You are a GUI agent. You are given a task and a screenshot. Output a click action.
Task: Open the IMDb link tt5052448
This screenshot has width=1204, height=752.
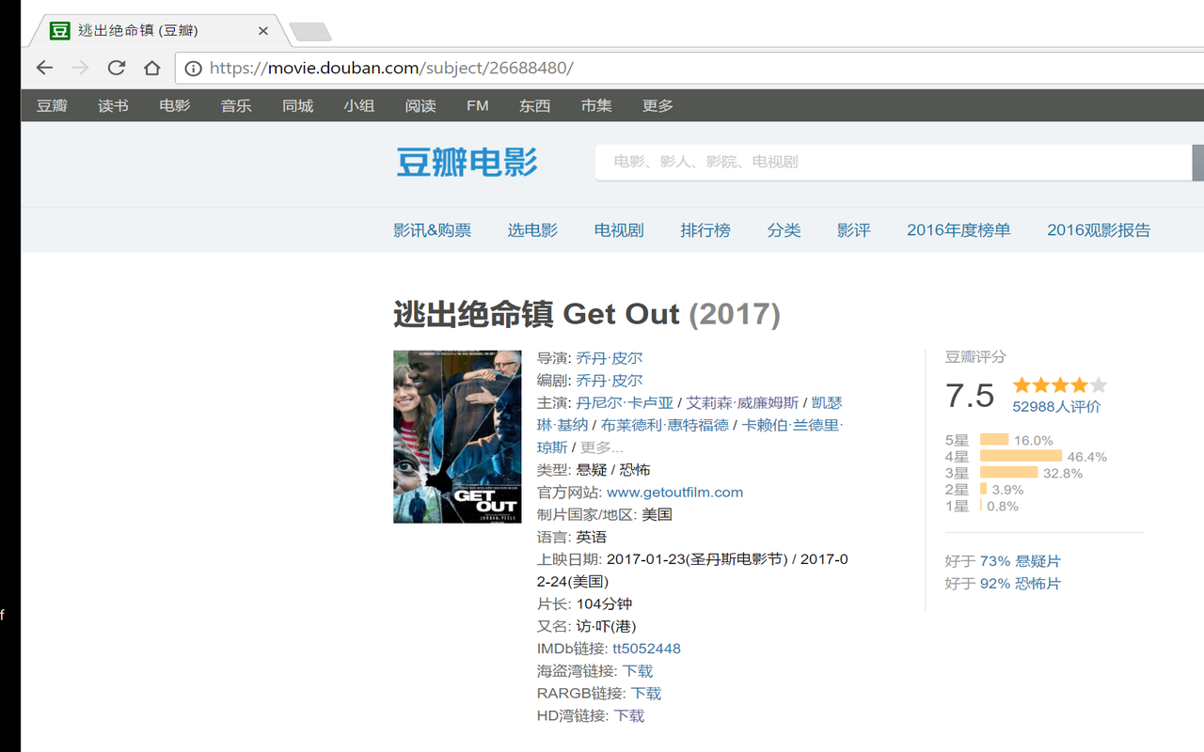pyautogui.click(x=645, y=648)
